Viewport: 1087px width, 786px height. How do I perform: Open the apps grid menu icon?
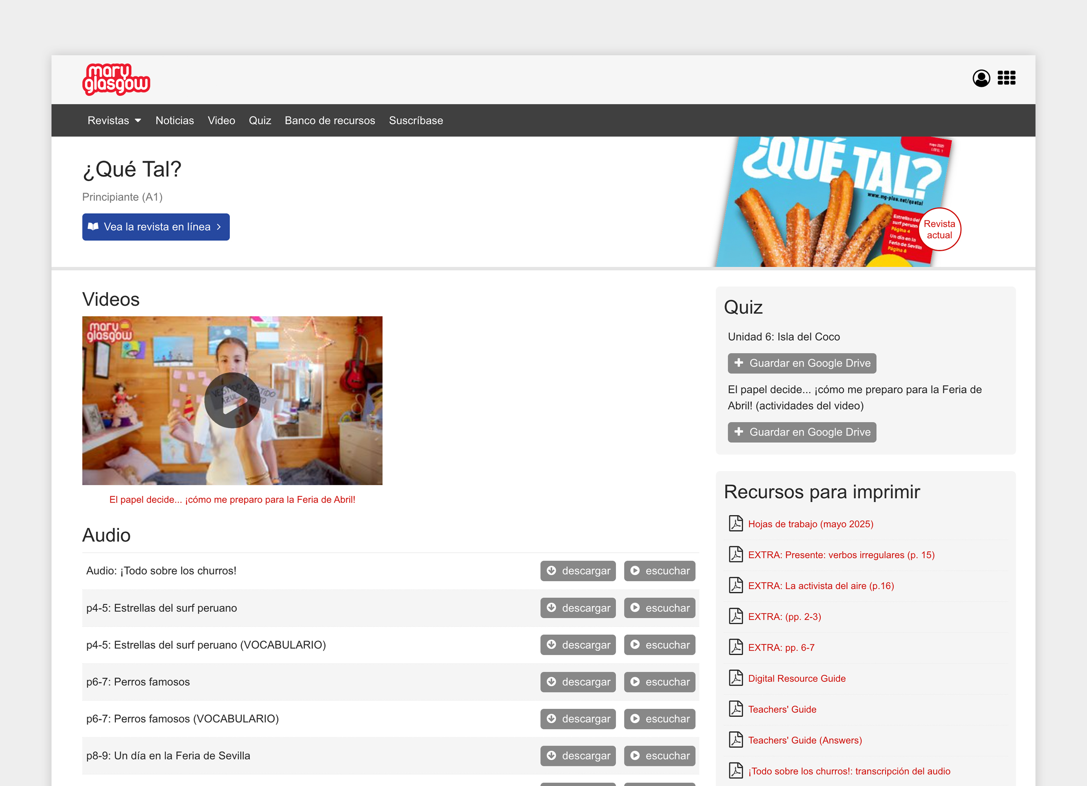coord(1006,78)
